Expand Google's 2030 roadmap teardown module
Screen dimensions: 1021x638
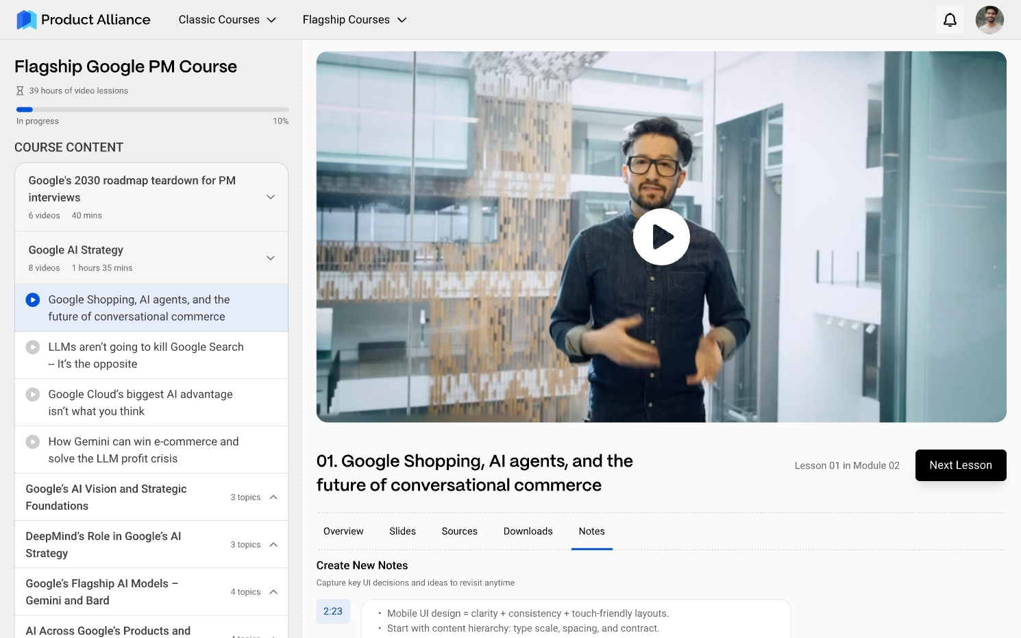270,197
